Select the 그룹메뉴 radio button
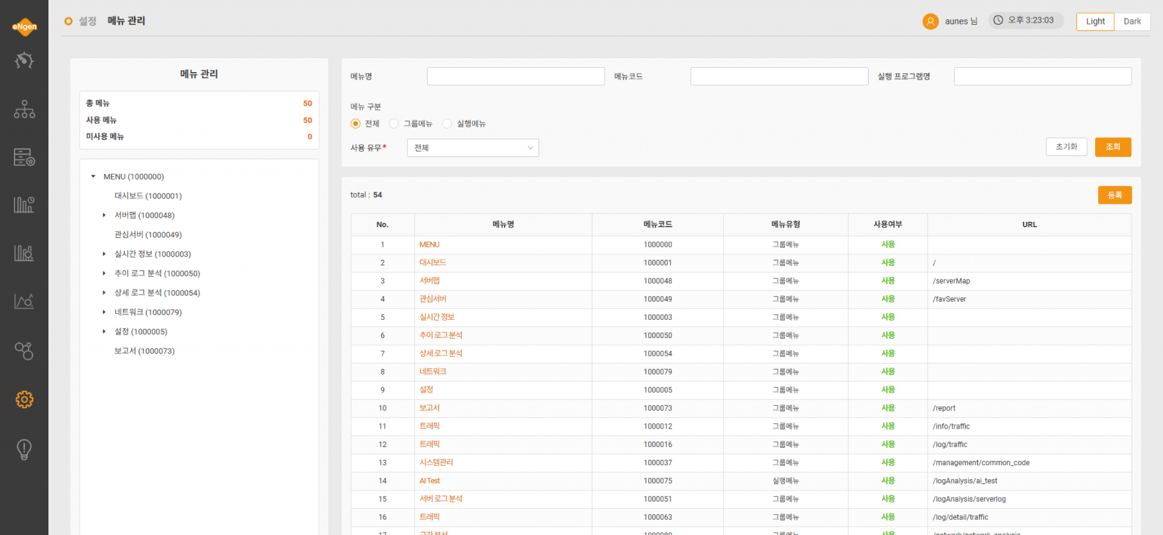The height and width of the screenshot is (535, 1163). point(394,124)
